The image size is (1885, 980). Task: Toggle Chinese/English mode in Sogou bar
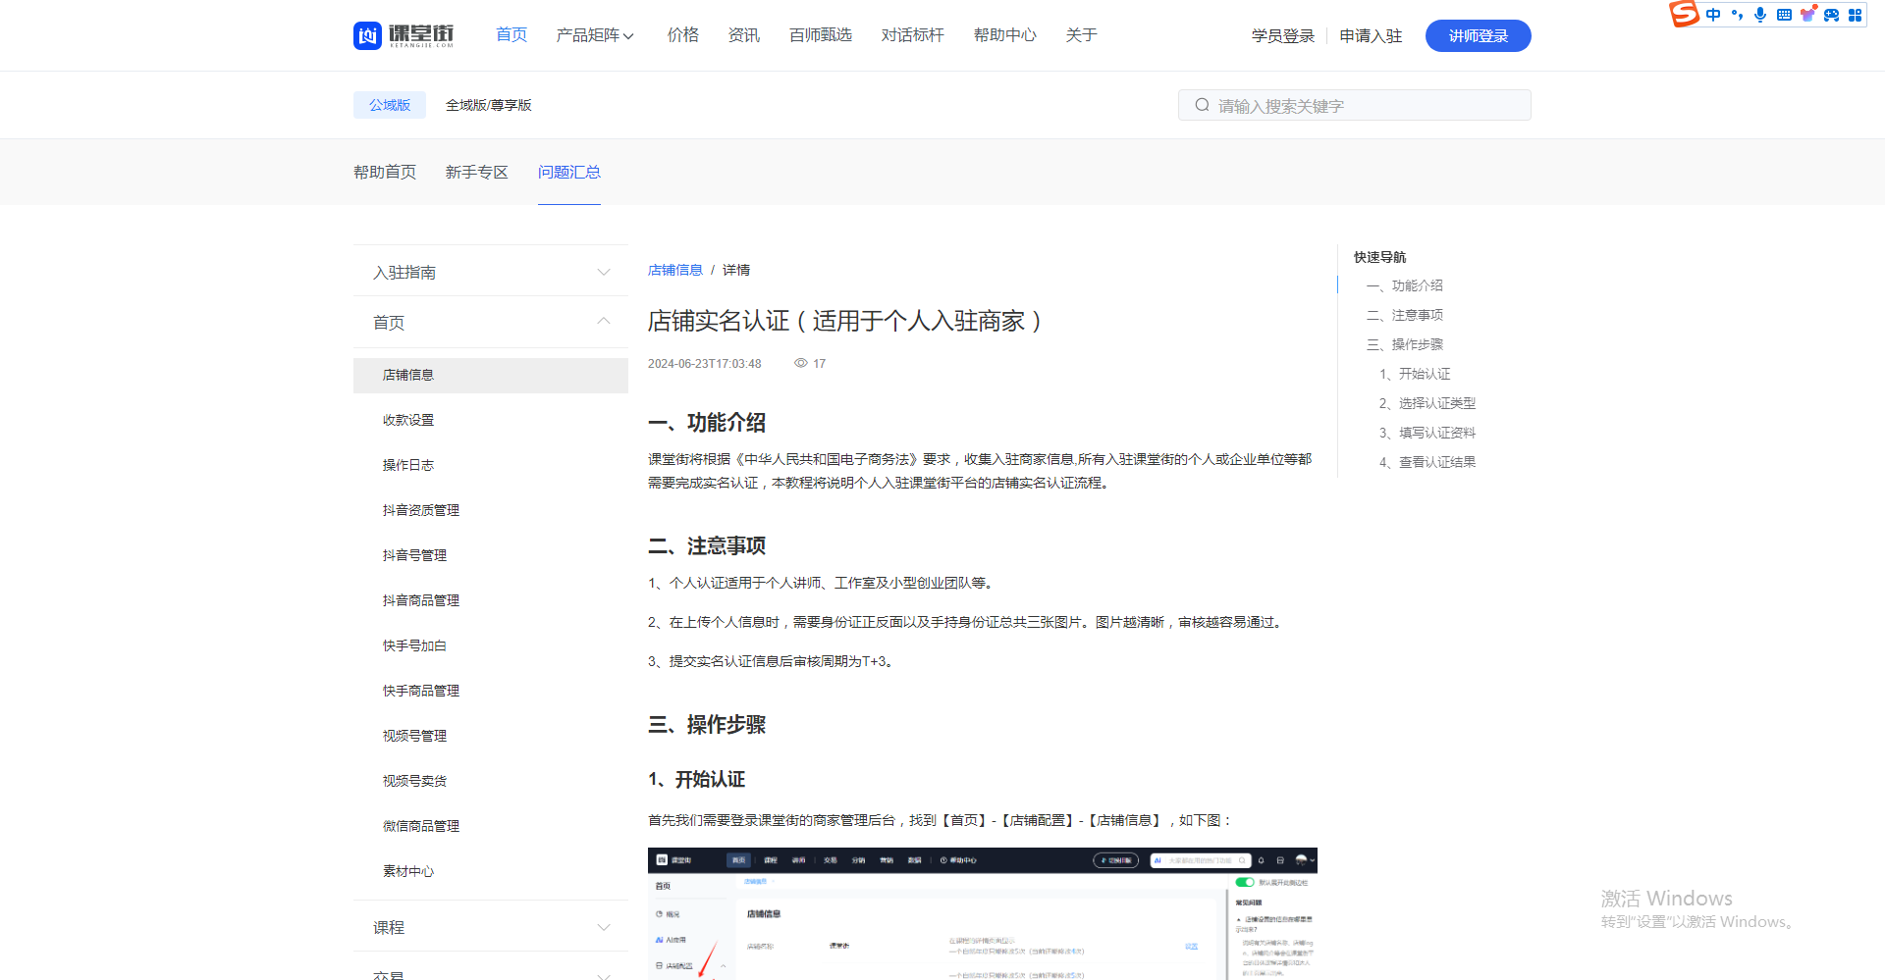1713,15
